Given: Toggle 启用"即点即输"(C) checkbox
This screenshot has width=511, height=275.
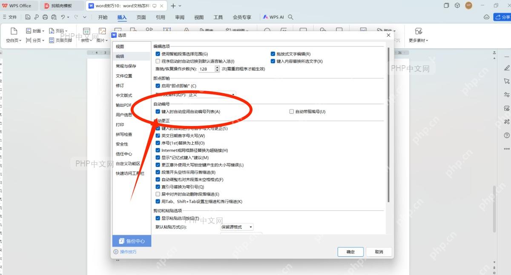Looking at the screenshot, I should [x=158, y=86].
